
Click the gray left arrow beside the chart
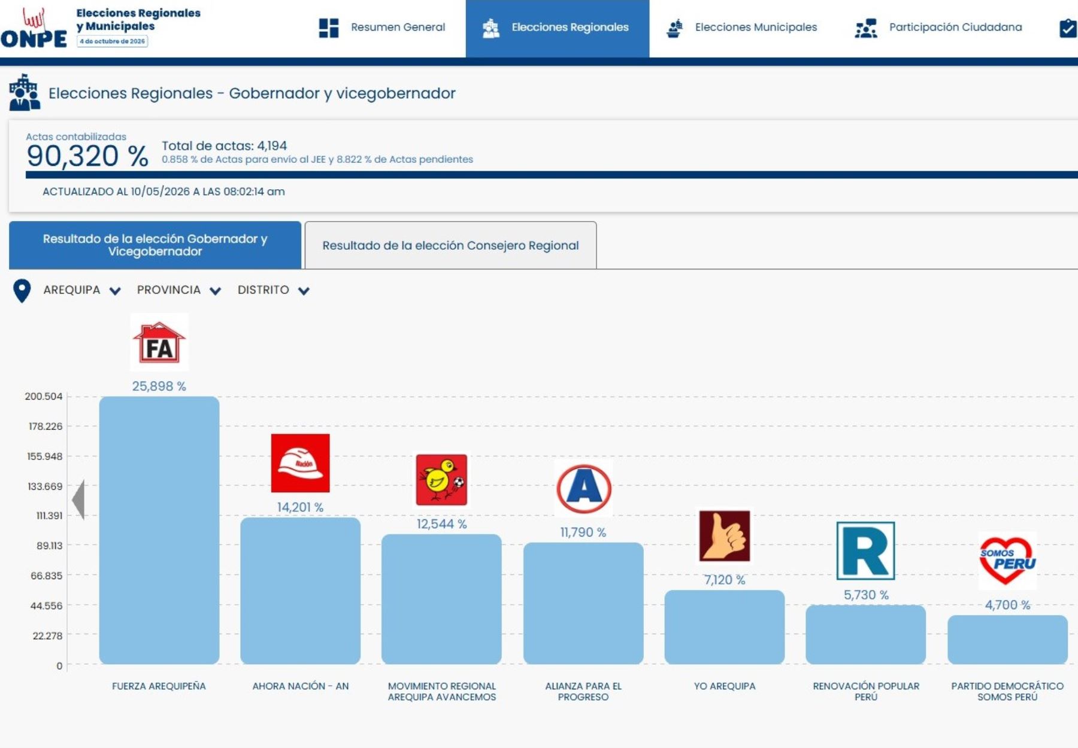point(78,499)
